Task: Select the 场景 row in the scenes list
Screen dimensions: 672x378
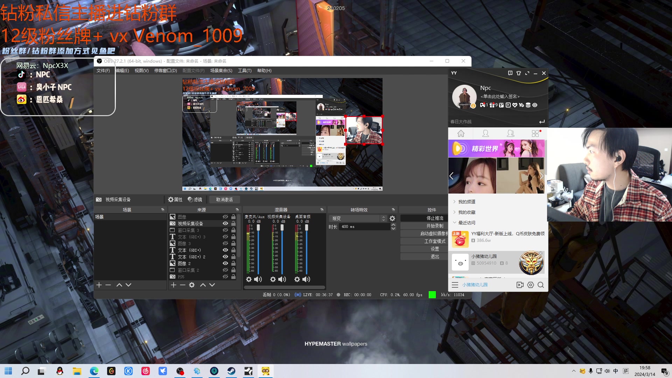Action: [130, 217]
